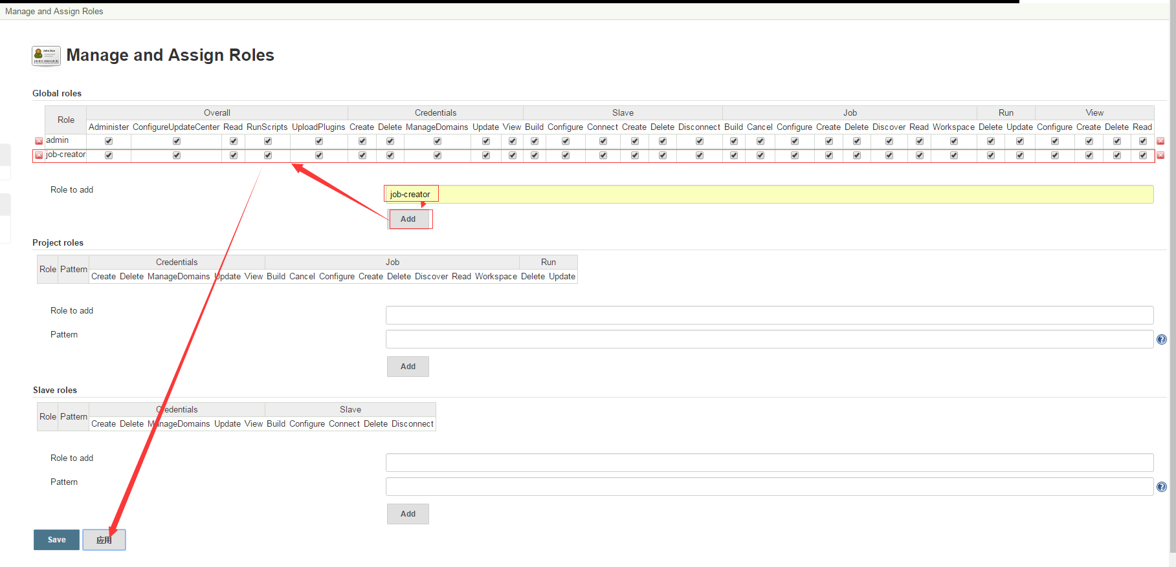1176x567 pixels.
Task: Click Slave roles 'Slave' group header
Action: [x=351, y=410]
